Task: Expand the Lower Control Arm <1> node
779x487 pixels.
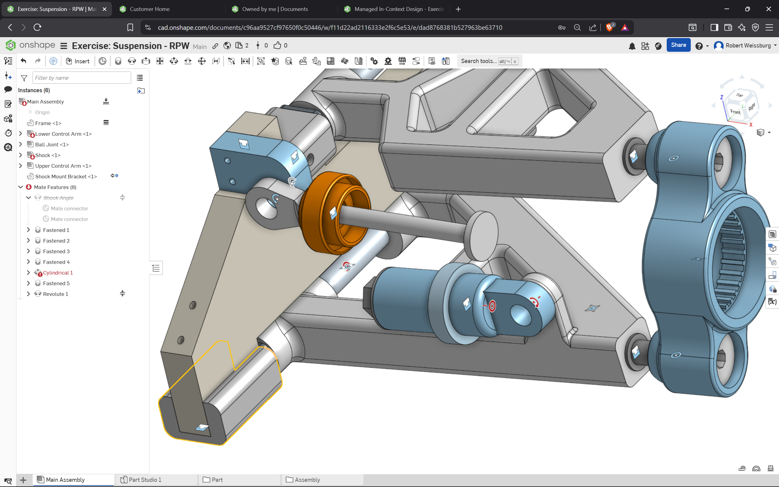Action: click(21, 133)
